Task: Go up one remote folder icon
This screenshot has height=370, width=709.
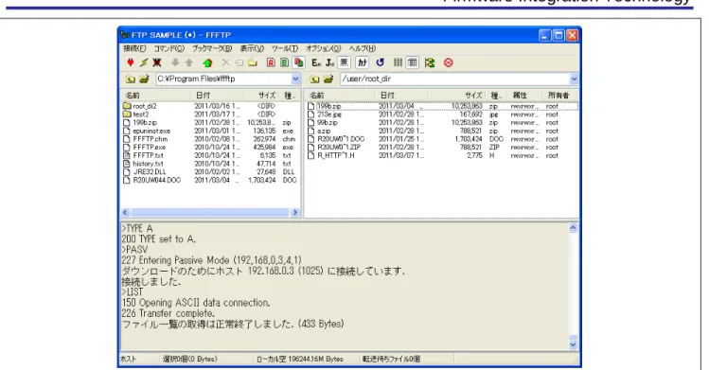Action: 314,79
